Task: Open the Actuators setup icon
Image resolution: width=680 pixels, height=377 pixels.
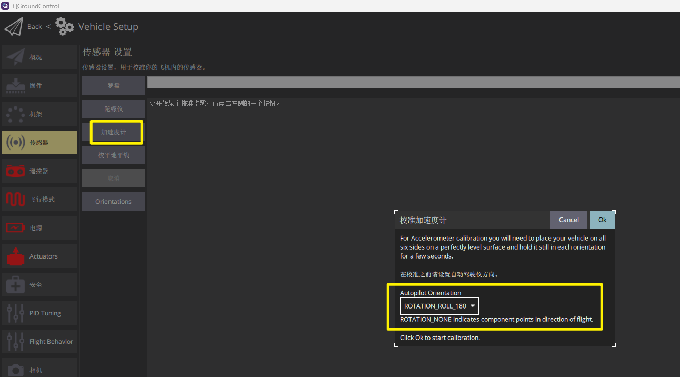Action: [16, 256]
